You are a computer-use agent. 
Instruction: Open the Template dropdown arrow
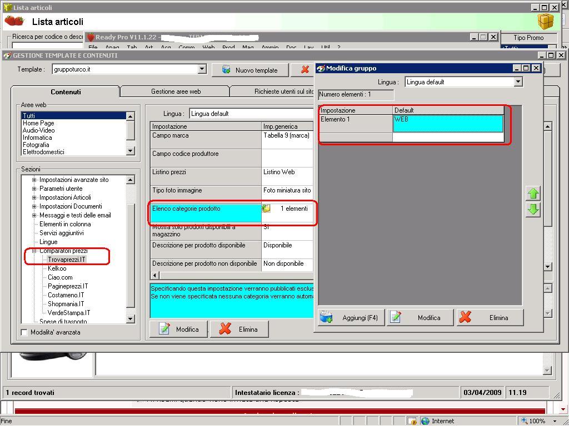point(202,69)
